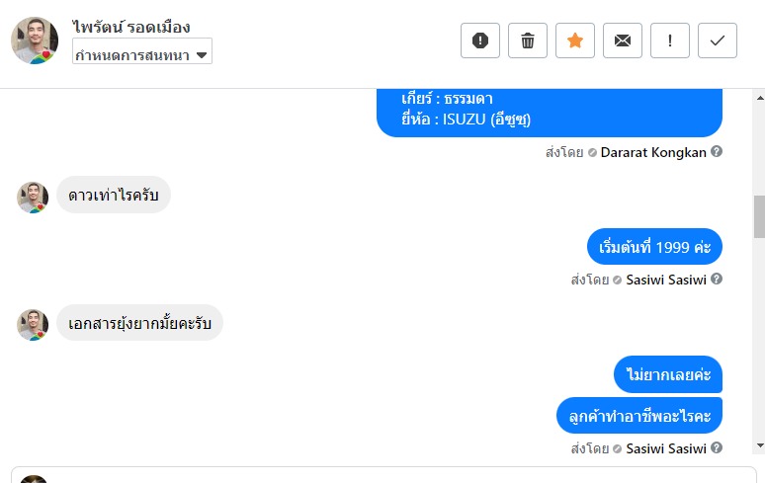Click the exclamation mark priority button
The image size is (765, 483).
point(670,40)
